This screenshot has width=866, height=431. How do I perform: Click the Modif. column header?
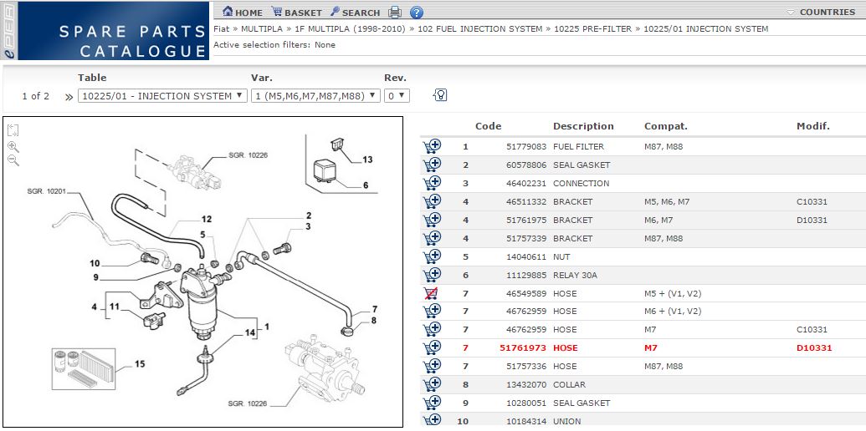point(813,126)
